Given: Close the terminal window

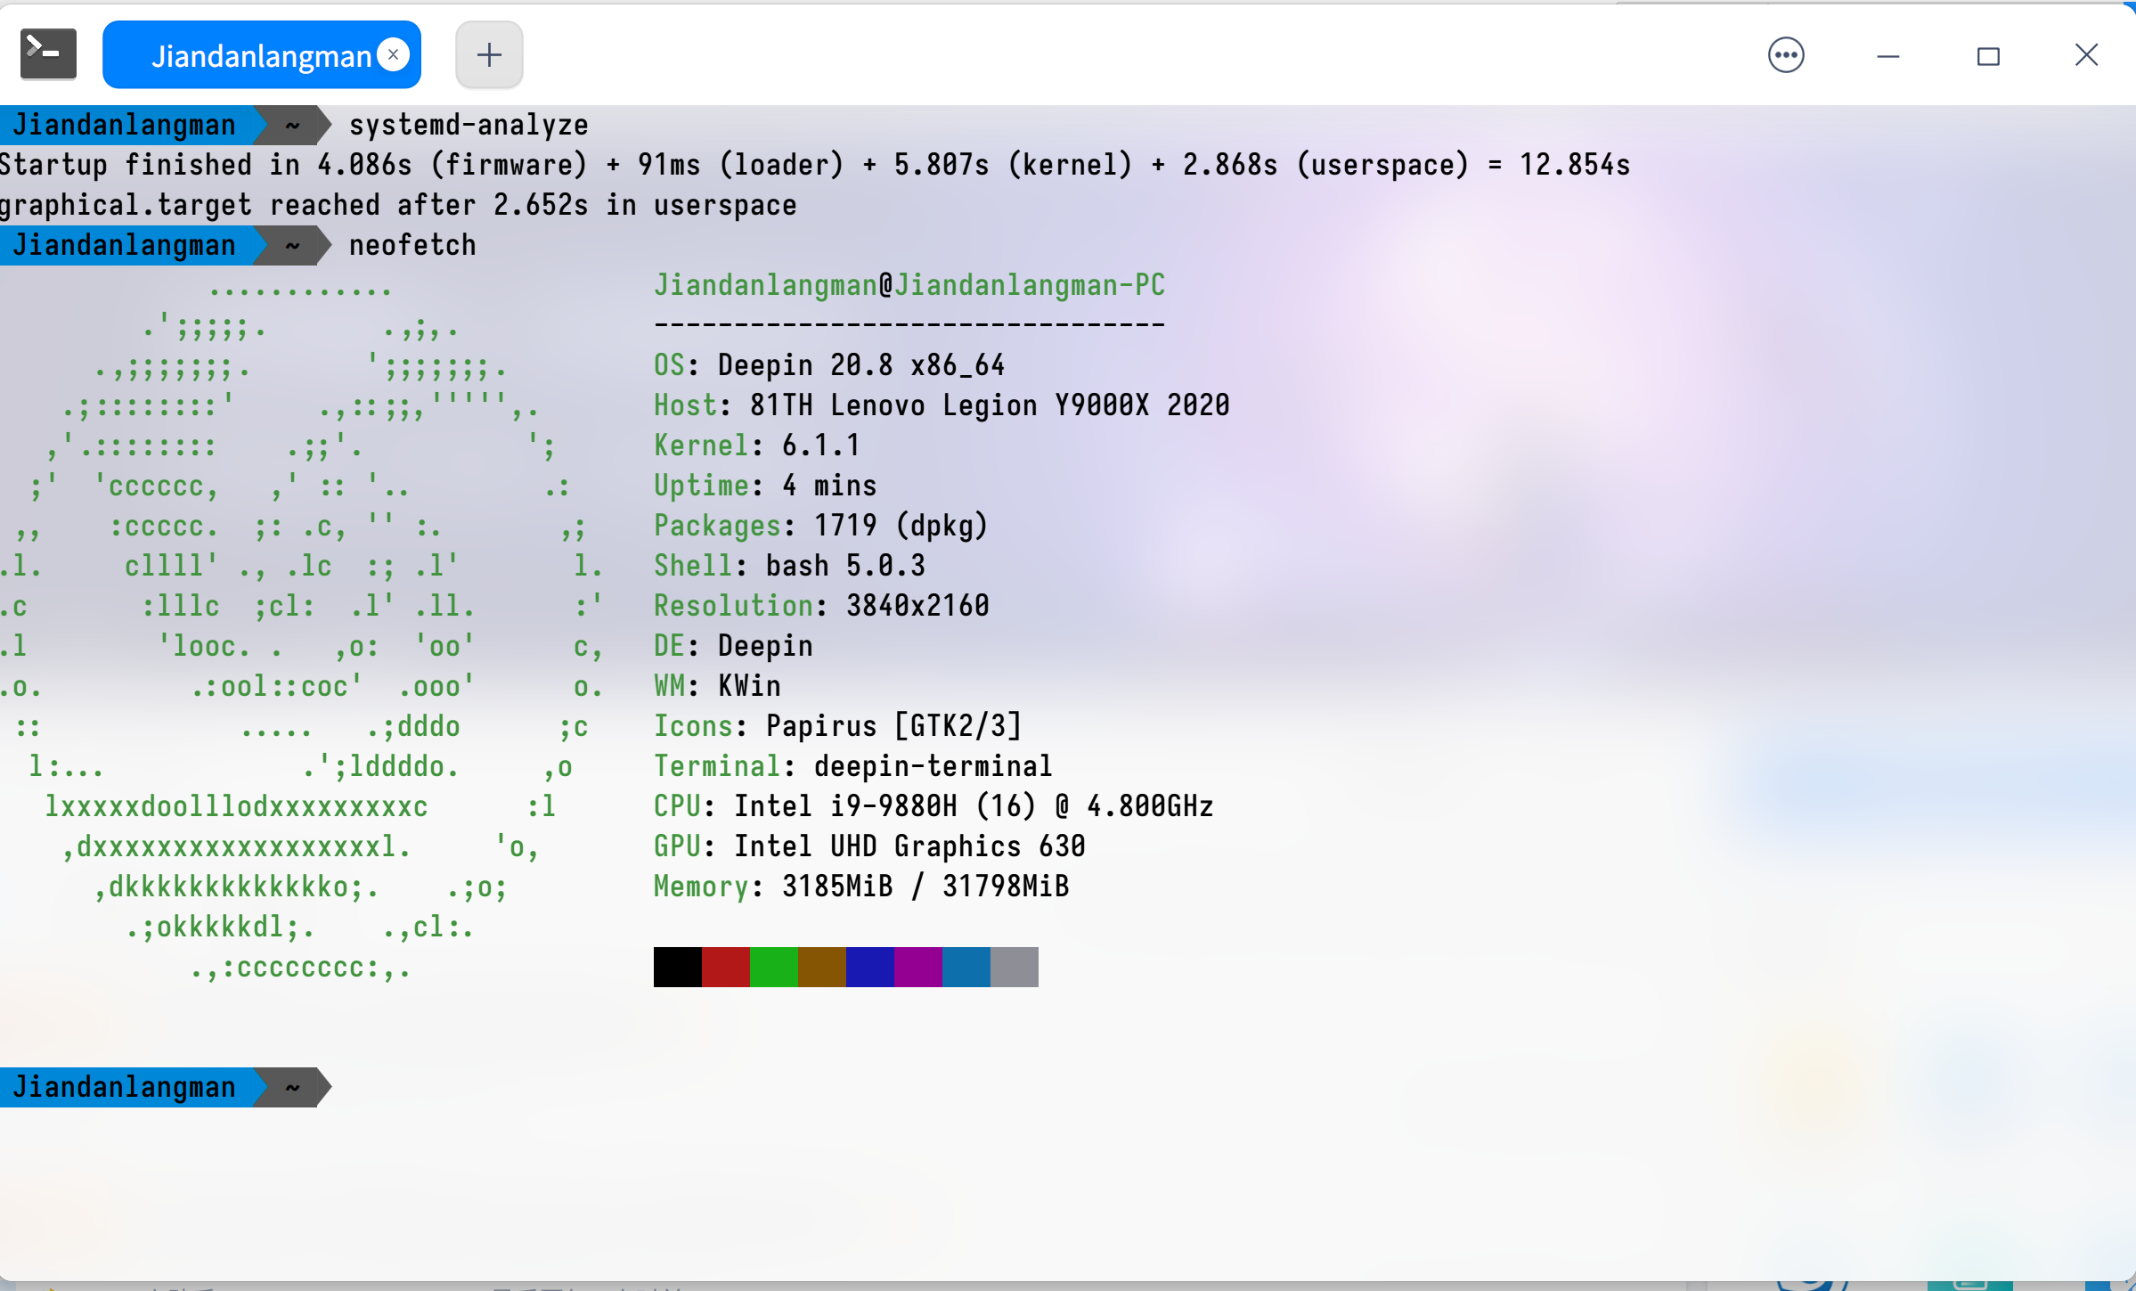Looking at the screenshot, I should pyautogui.click(x=2085, y=55).
